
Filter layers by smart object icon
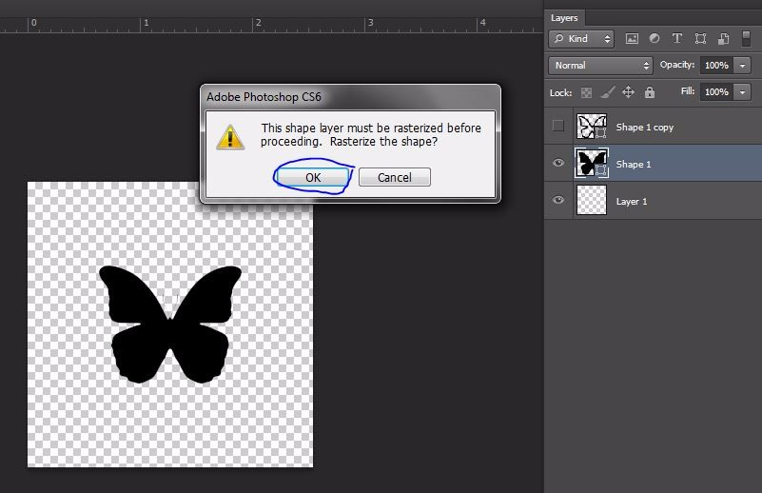click(723, 39)
